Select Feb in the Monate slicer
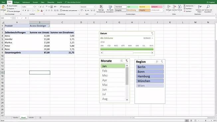This screenshot has width=217, height=122. (113, 71)
